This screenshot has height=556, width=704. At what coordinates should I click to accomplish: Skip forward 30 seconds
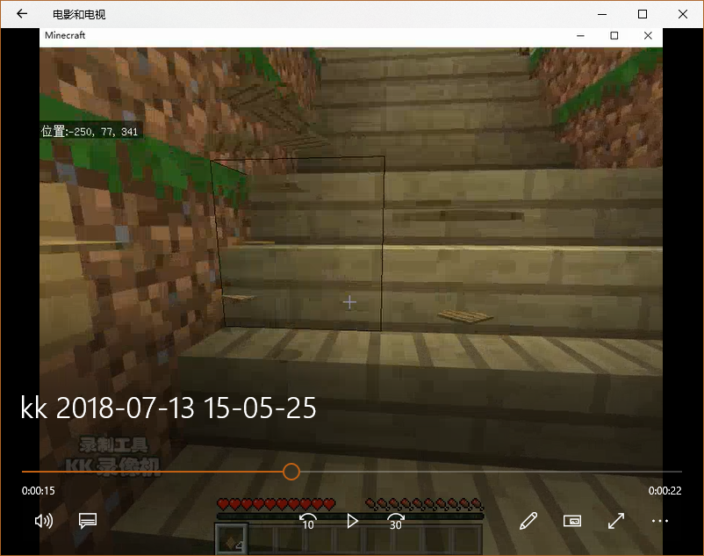396,521
